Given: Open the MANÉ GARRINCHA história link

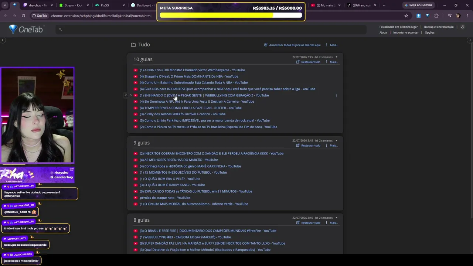Looking at the screenshot, I should [190, 166].
